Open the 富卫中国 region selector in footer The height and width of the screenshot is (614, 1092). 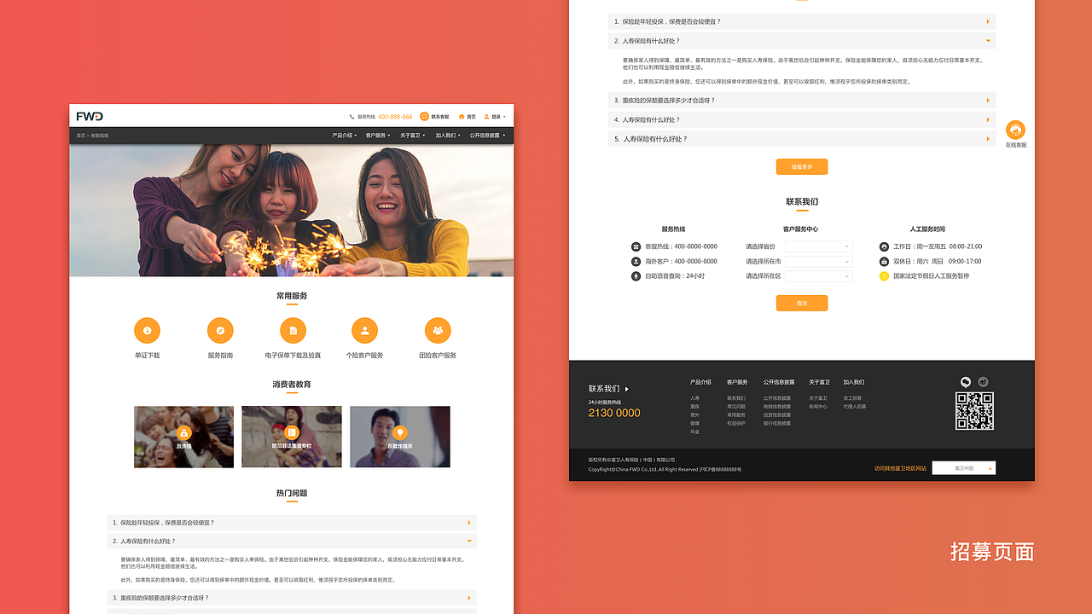[963, 467]
